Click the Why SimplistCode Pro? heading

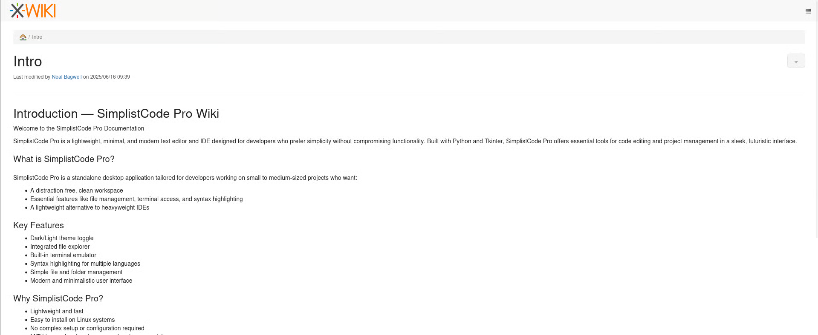[x=58, y=298]
